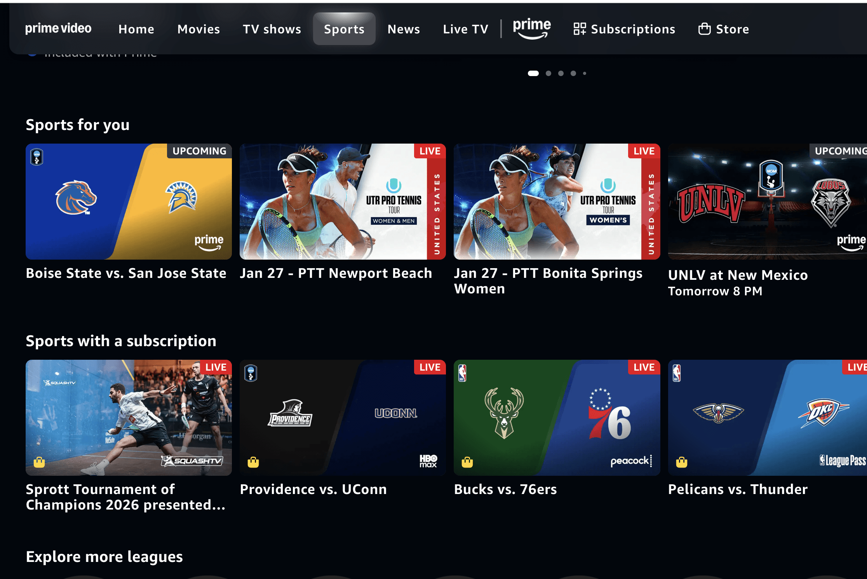The height and width of the screenshot is (579, 867).
Task: Click yellow bag icon on Pelicans vs. Thunder
Action: click(x=681, y=462)
